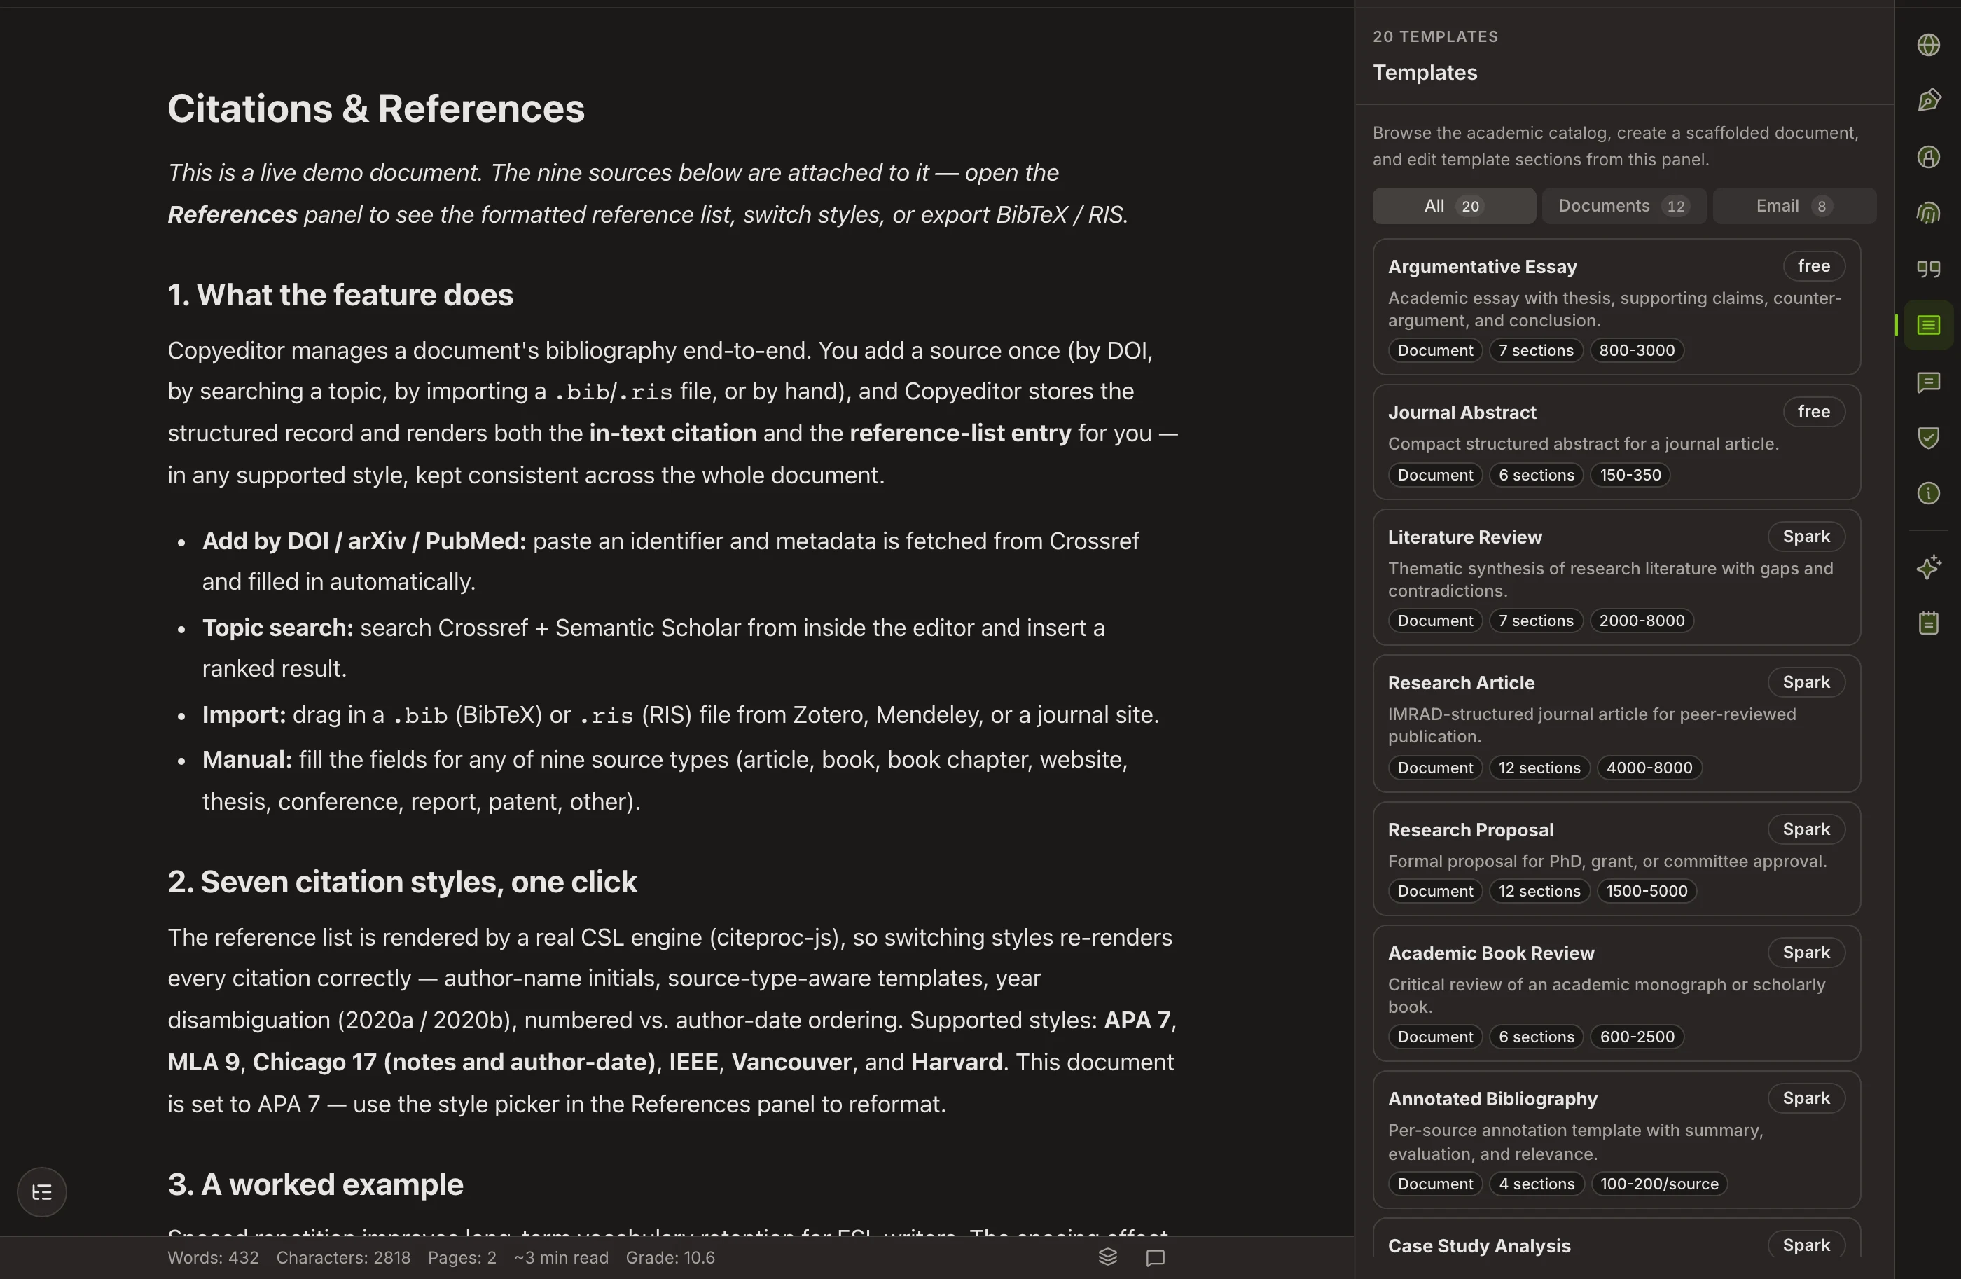Click the heading 1. What the feature does
1961x1279 pixels.
coord(340,295)
